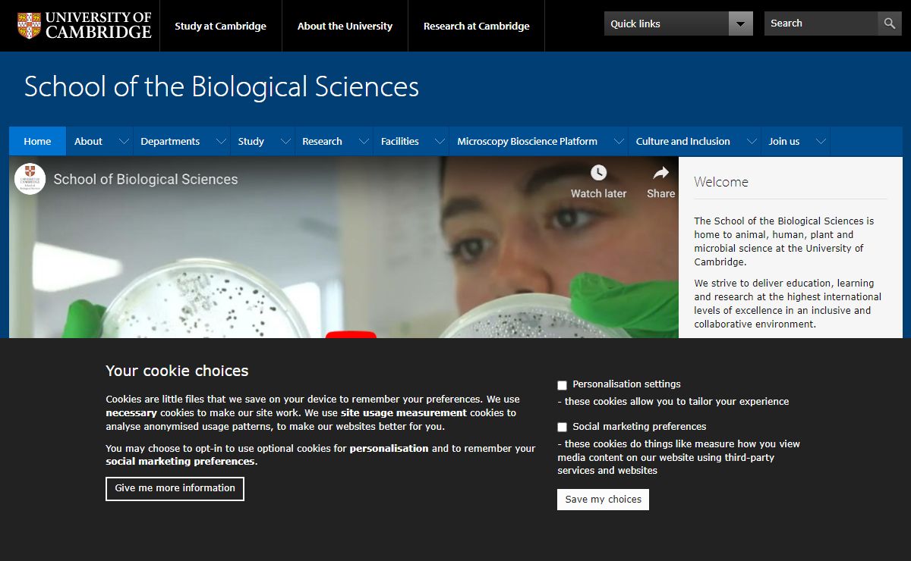The height and width of the screenshot is (561, 911).
Task: Click Give me more information button
Action: click(x=175, y=488)
